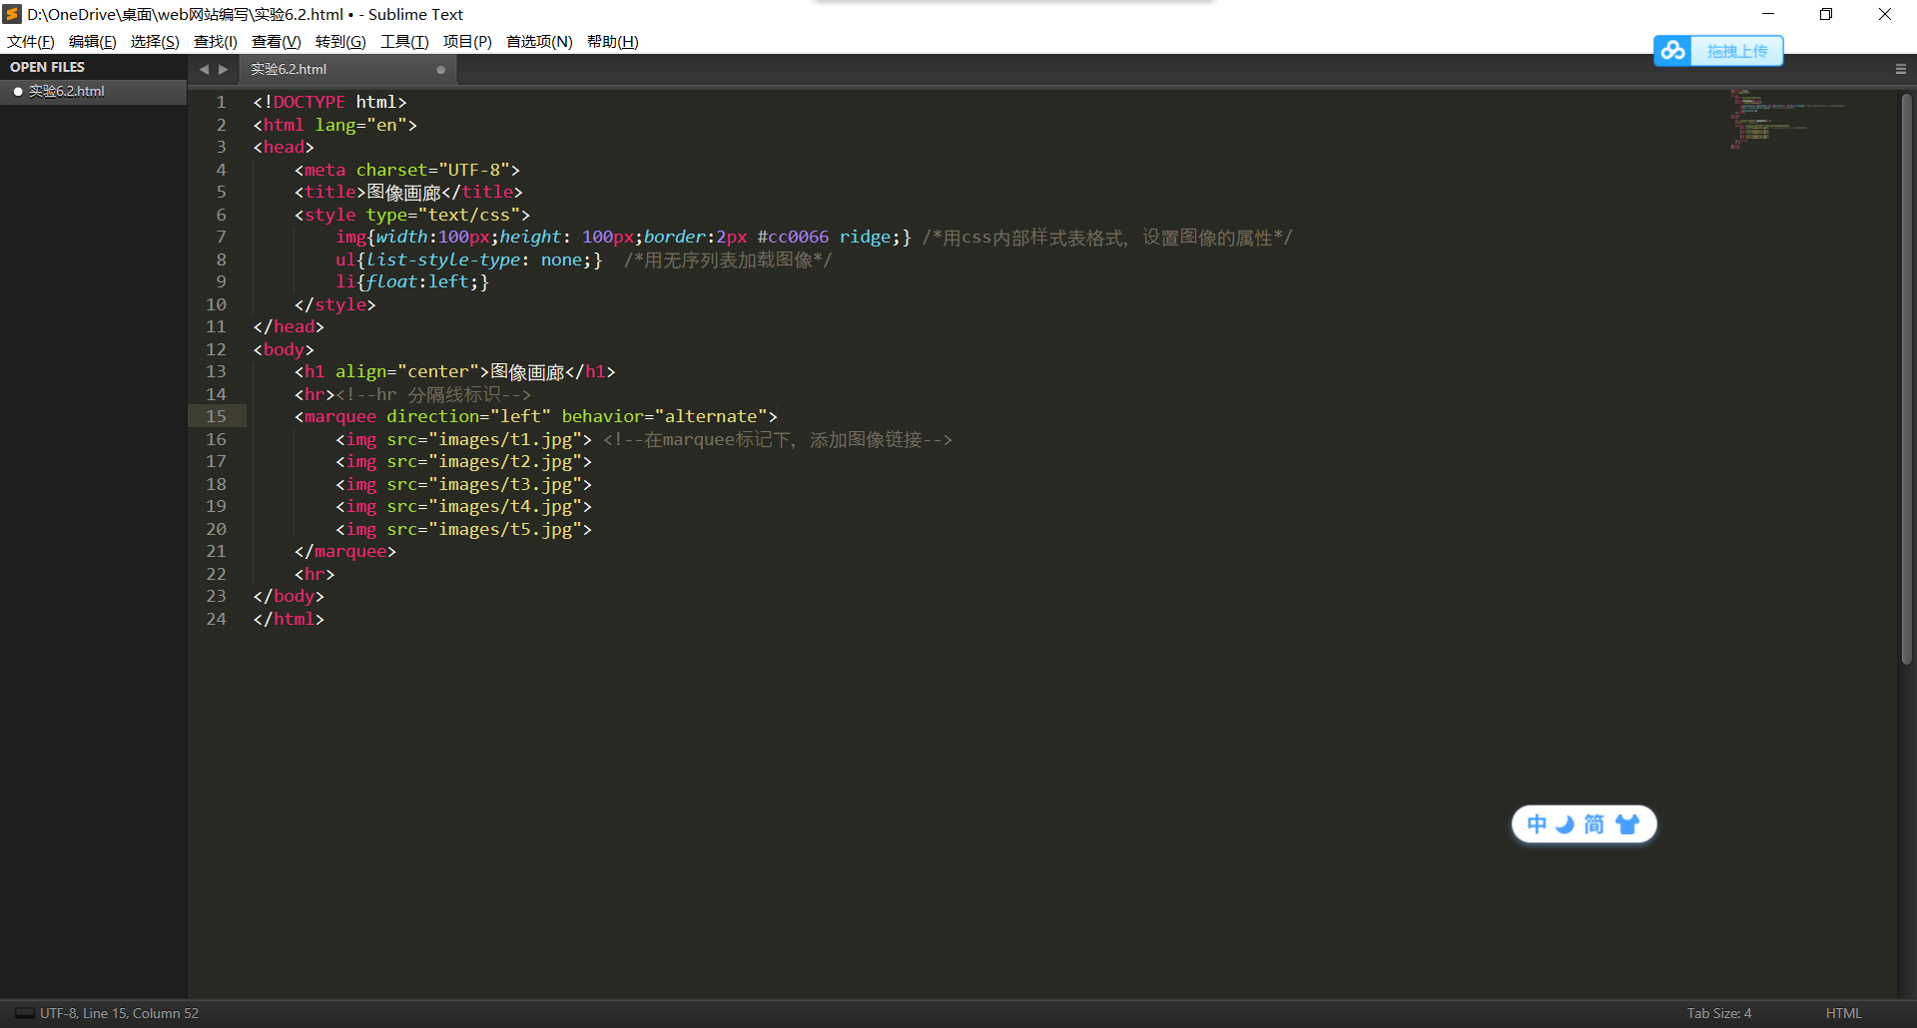
Task: Click the meta charset="UTF-8" line
Action: (406, 170)
